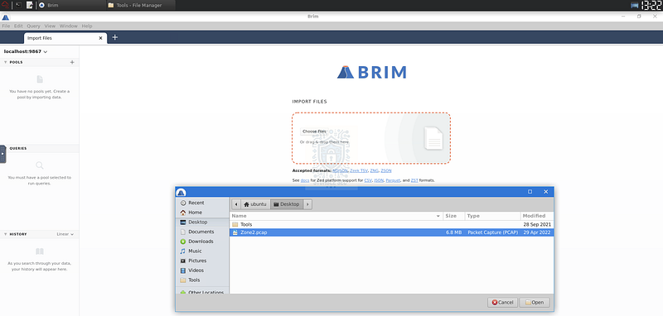
Task: Sort files by the Size column header
Action: [453, 216]
